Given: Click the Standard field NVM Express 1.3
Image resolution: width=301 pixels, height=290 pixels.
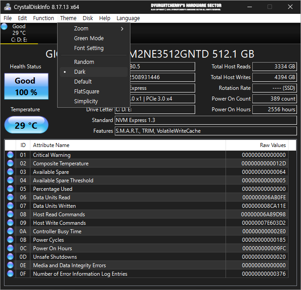Looking at the screenshot, I should pyautogui.click(x=205, y=120).
